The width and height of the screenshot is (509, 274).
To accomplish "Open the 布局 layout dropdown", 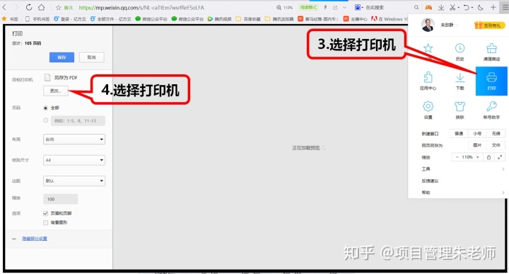I will 74,139.
